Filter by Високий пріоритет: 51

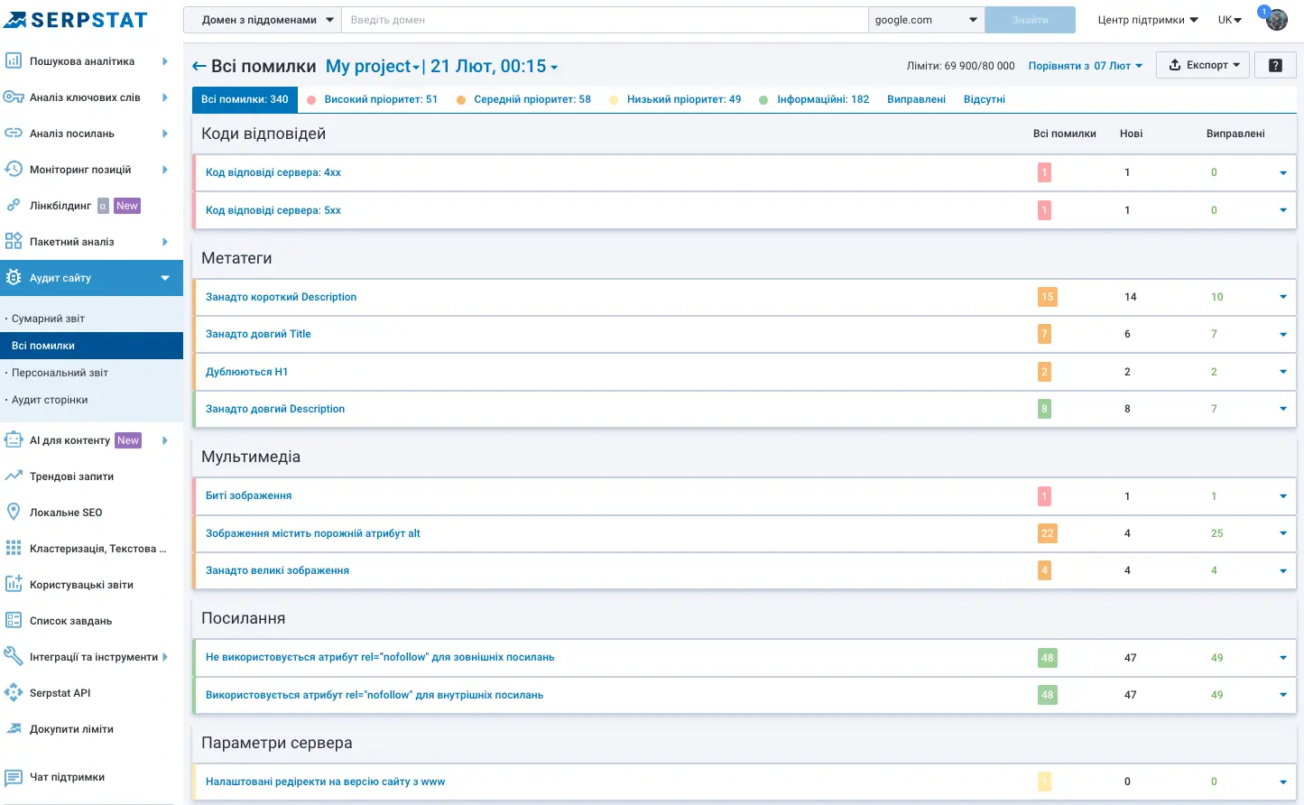tap(380, 99)
